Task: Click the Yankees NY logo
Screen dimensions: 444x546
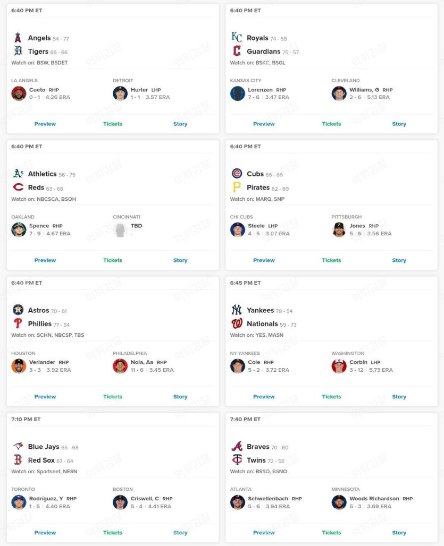Action: 237,310
